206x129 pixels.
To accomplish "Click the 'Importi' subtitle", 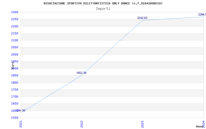I will click(103, 9).
